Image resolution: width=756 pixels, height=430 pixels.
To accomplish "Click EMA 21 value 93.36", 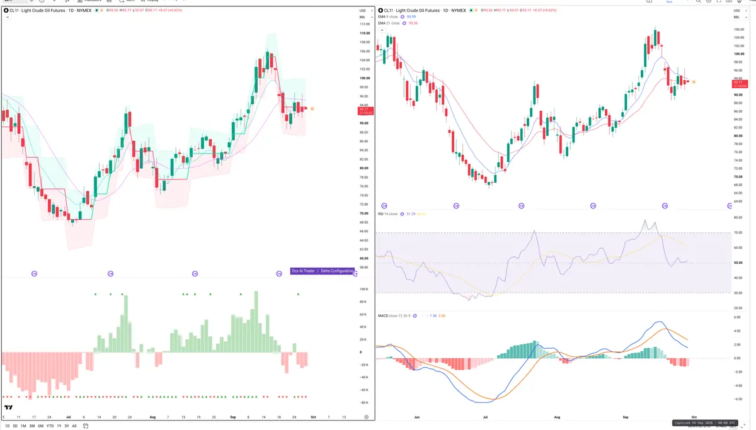I will tap(413, 23).
